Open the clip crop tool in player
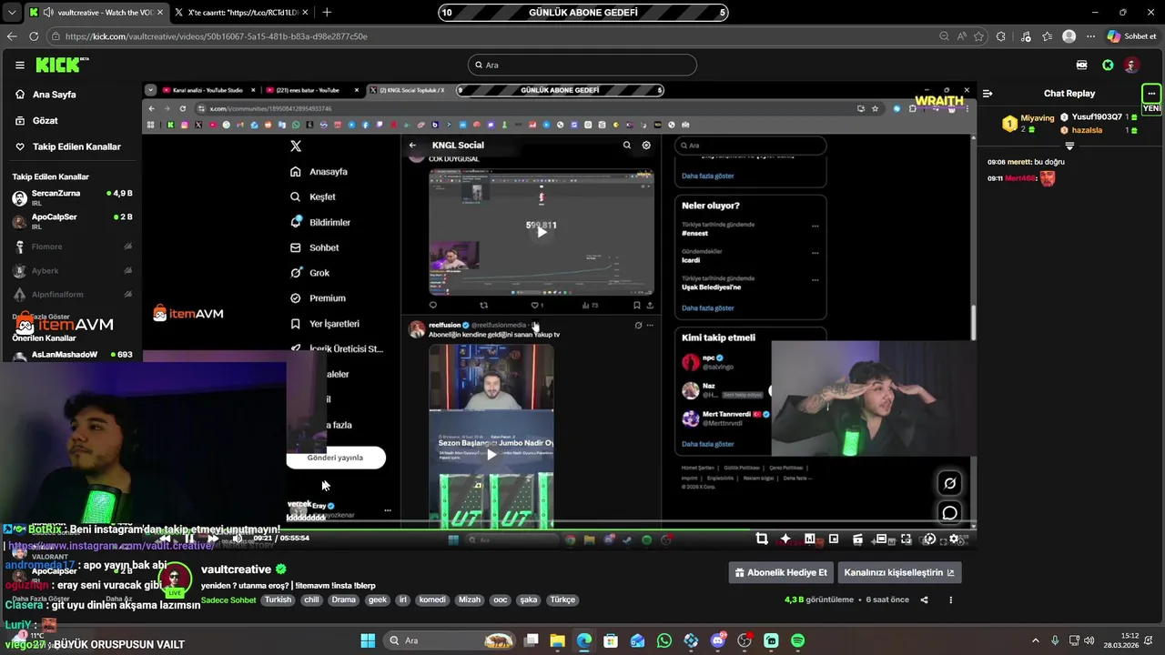 [762, 539]
